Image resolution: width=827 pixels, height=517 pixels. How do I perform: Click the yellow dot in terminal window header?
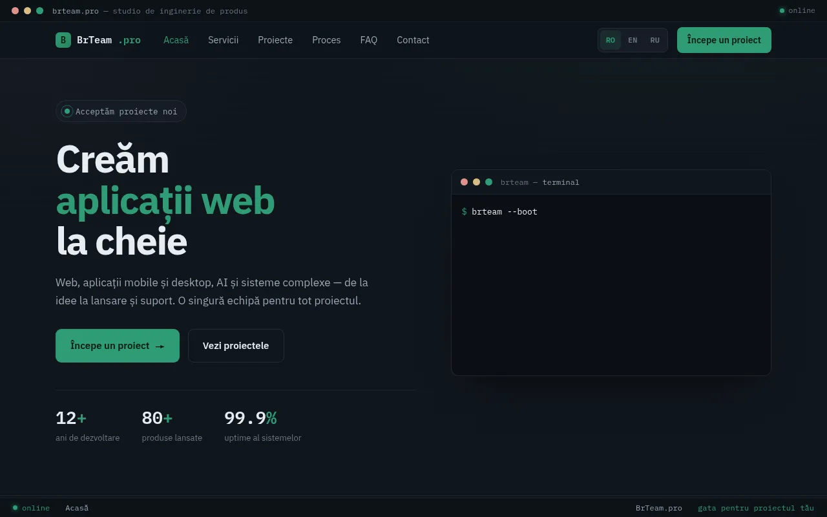(476, 182)
